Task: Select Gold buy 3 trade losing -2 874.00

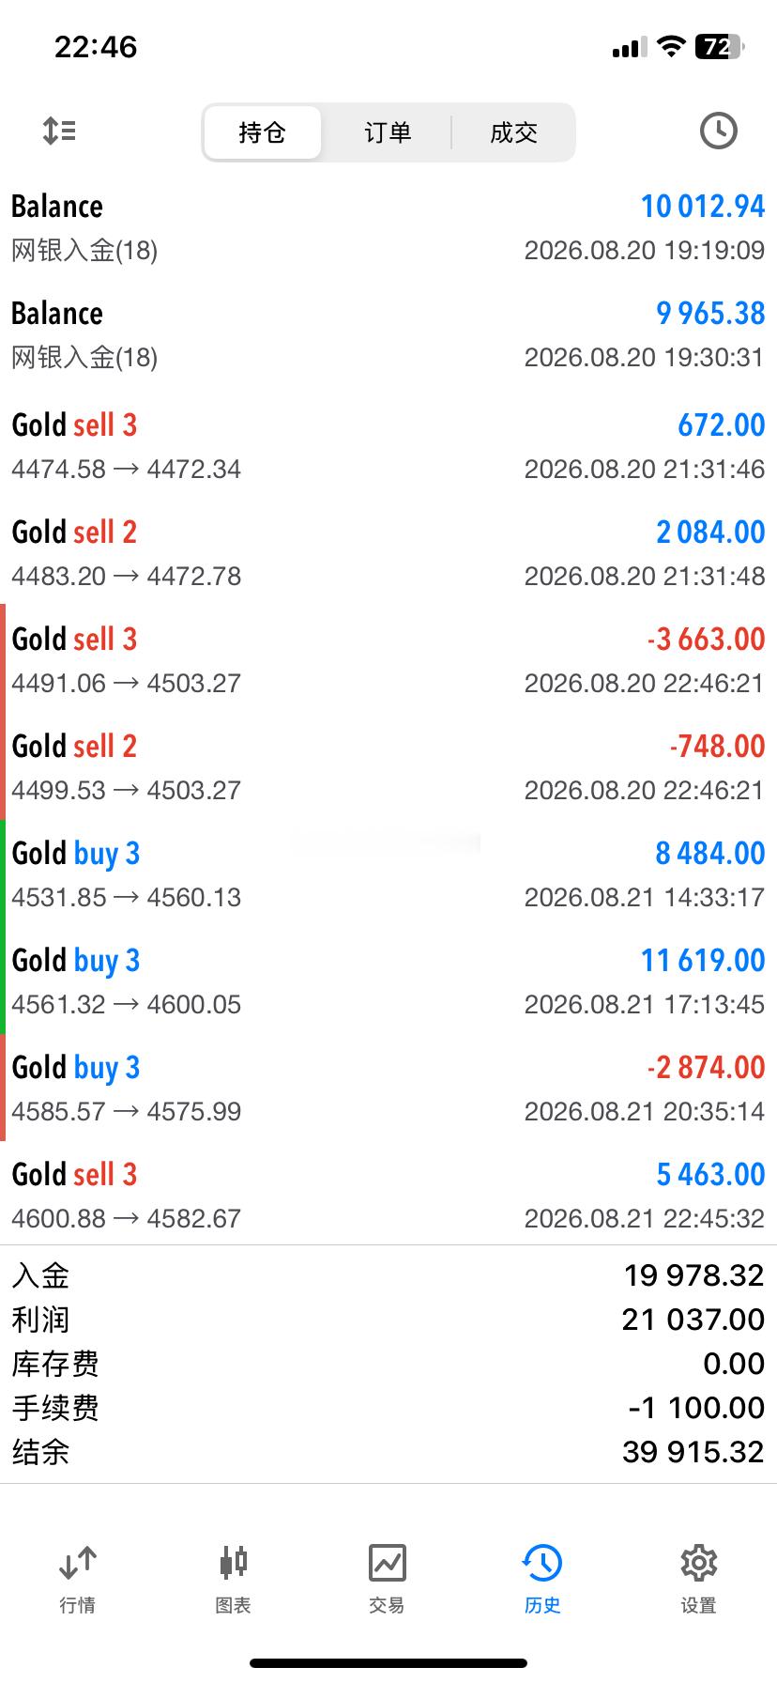Action: (x=388, y=1088)
